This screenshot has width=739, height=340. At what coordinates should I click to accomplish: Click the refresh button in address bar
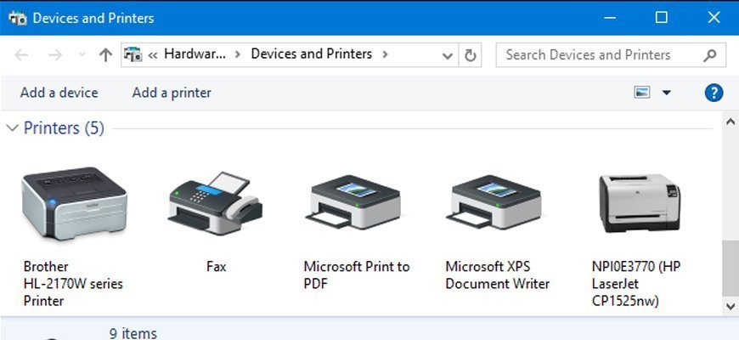pyautogui.click(x=471, y=55)
